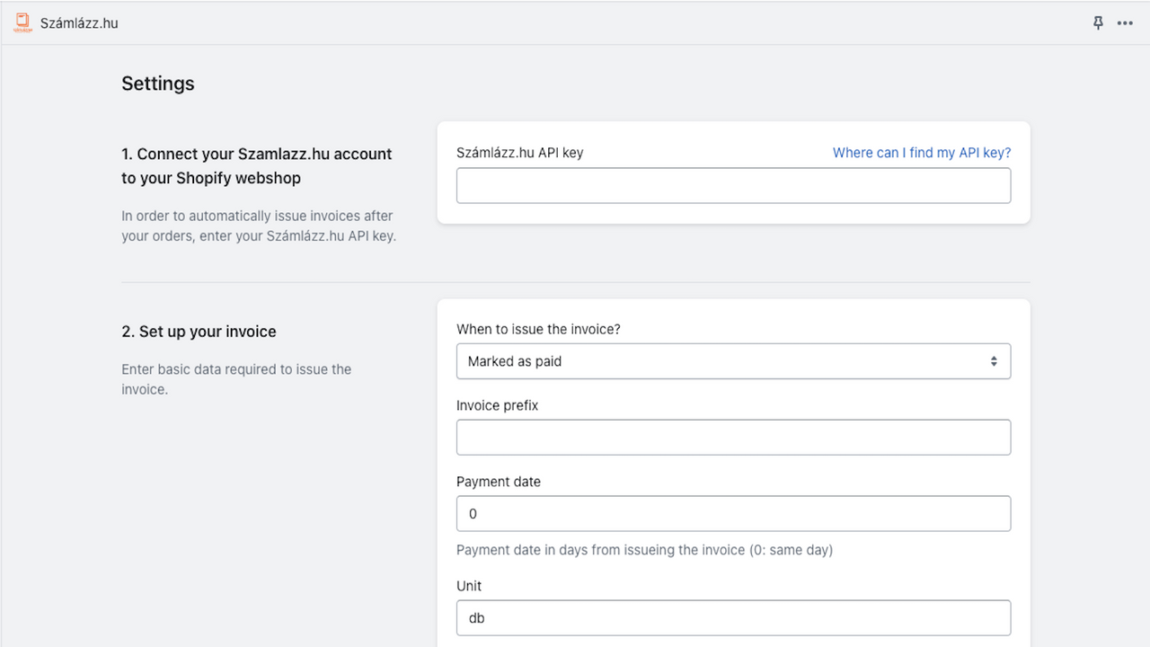The image size is (1150, 647).
Task: Click the Számlázz.hu title in the header
Action: point(79,22)
